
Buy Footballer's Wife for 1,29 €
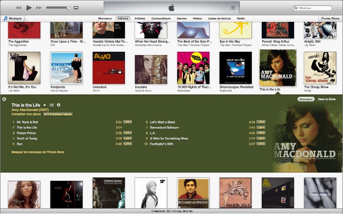pyautogui.click(x=261, y=144)
